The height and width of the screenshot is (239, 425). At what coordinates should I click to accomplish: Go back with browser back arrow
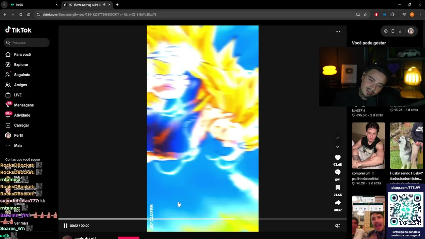click(5, 15)
